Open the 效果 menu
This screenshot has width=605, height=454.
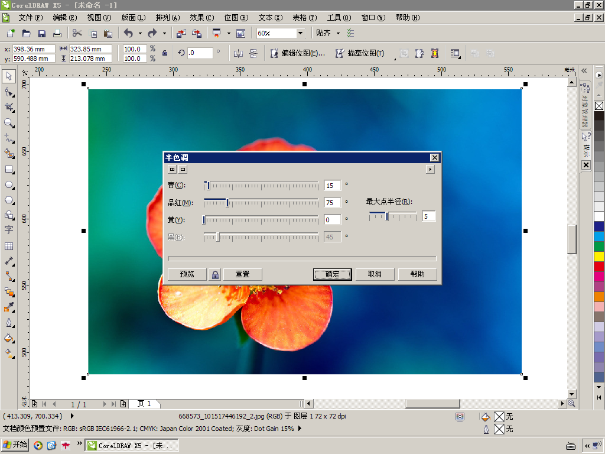(202, 18)
